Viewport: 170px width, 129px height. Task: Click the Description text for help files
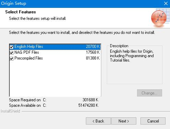click(x=132, y=56)
